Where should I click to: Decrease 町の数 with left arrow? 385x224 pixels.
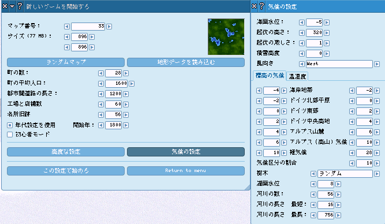coord(101,73)
